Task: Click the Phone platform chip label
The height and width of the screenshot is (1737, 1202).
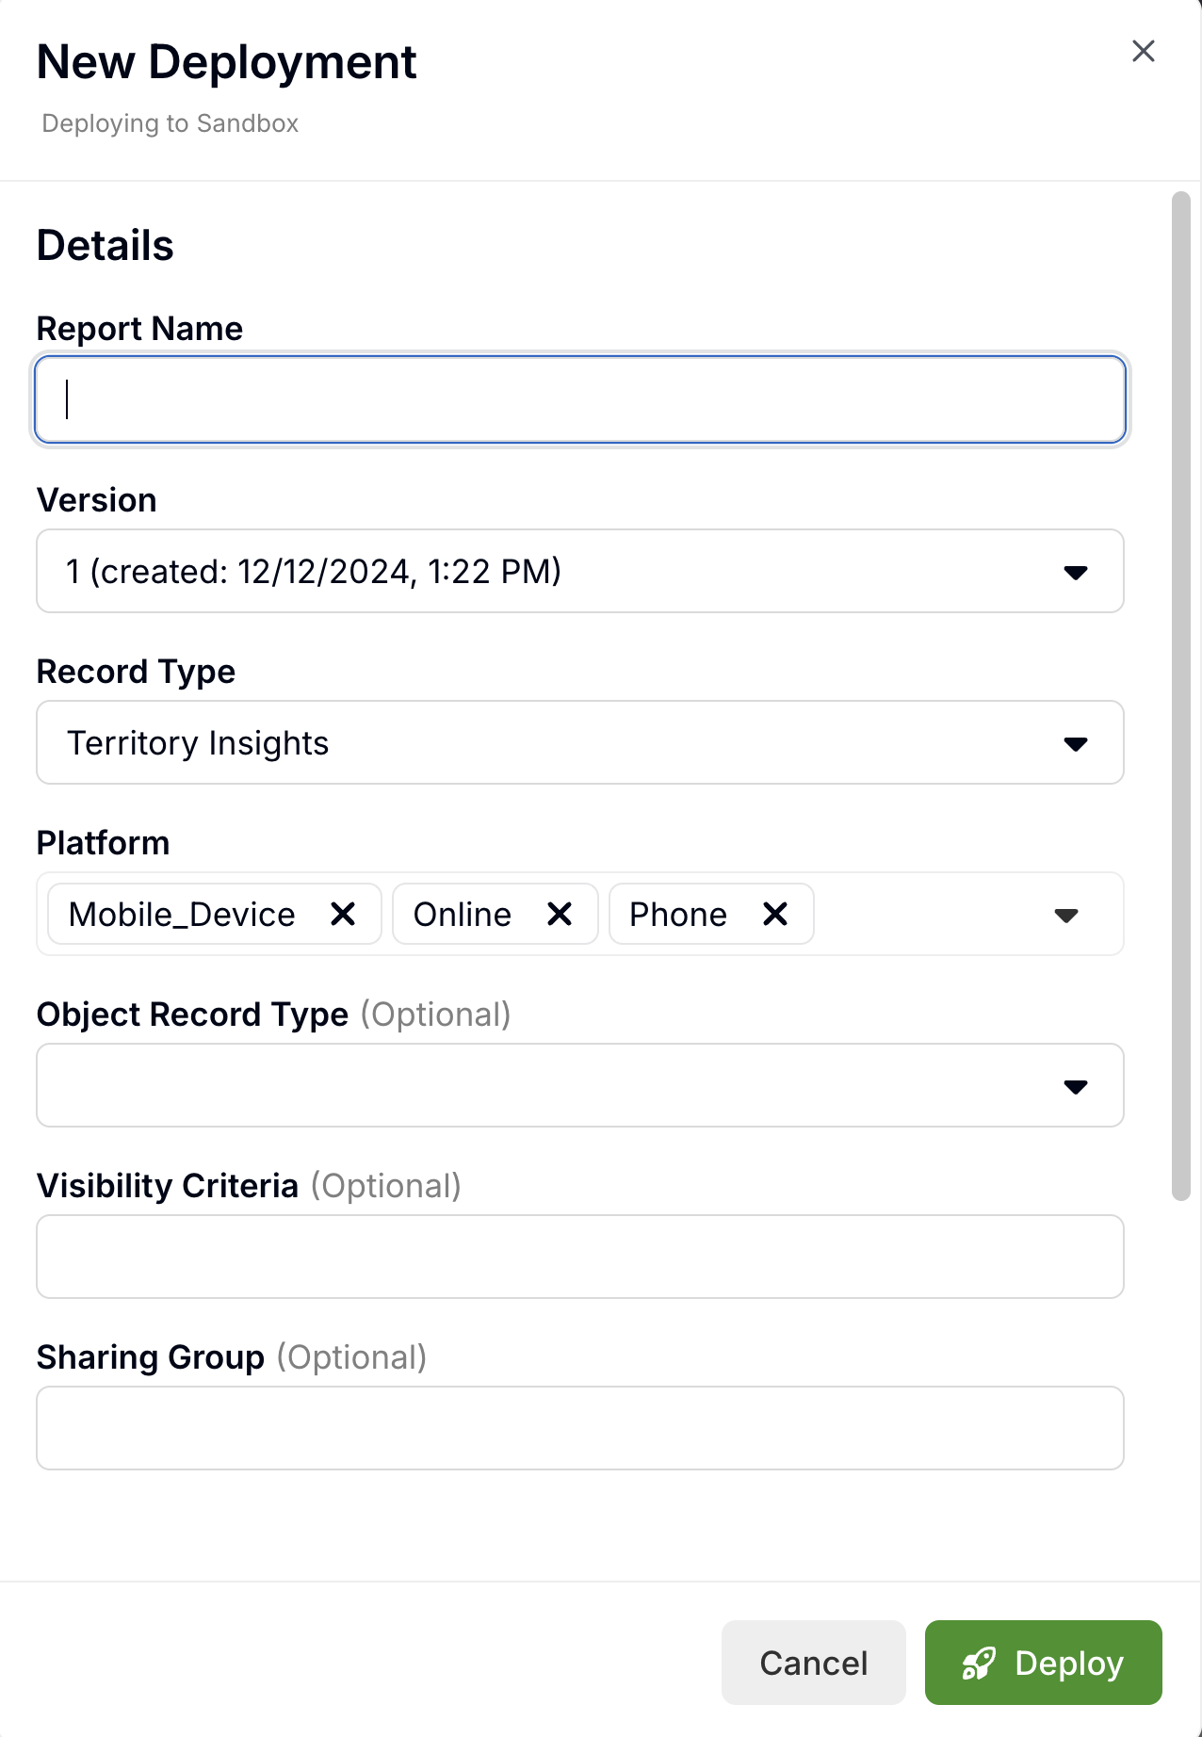Action: (677, 915)
